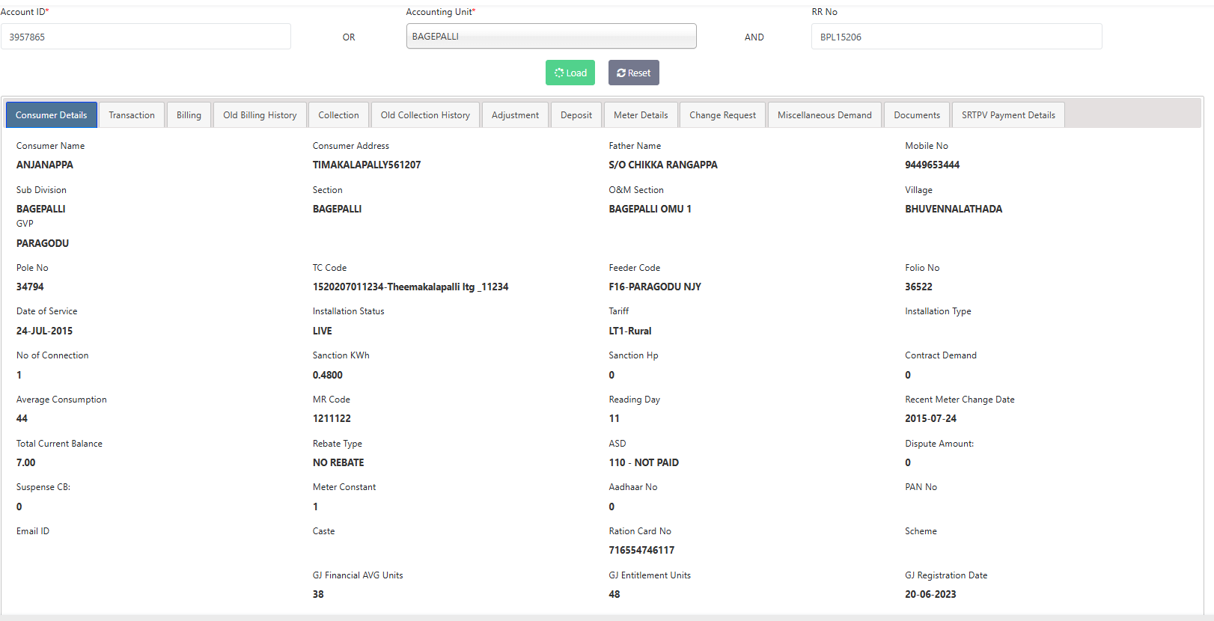Open the Meter Details tab
The image size is (1214, 621).
[x=641, y=115]
